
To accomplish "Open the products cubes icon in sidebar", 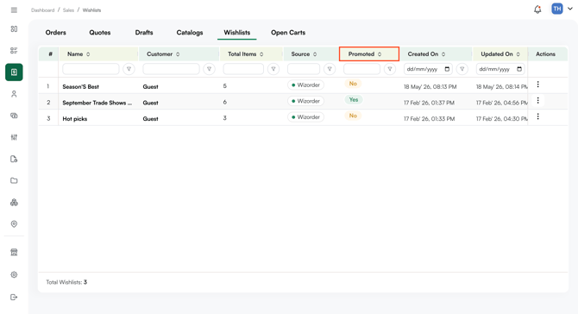I will click(14, 203).
